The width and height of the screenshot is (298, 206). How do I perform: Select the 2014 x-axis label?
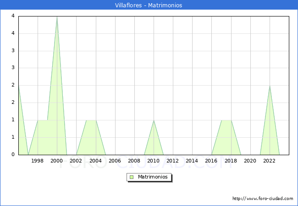tap(192, 161)
